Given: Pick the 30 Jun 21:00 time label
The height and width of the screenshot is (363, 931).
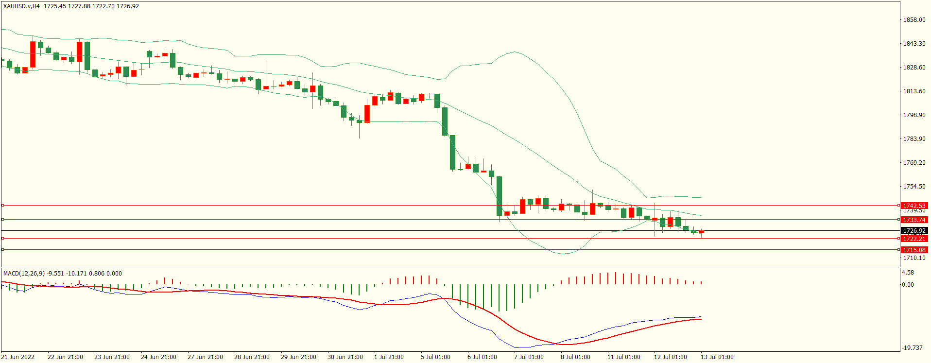Looking at the screenshot, I should click(345, 357).
